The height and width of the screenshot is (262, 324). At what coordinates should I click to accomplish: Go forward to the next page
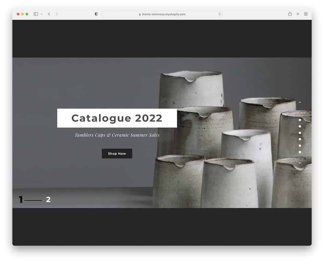[57, 14]
